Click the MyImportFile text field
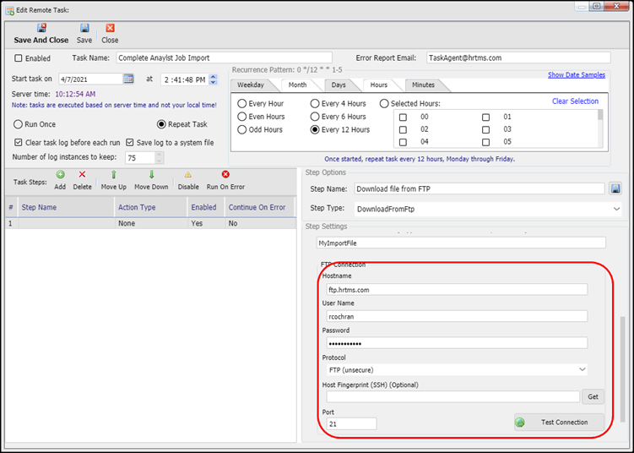Image resolution: width=634 pixels, height=453 pixels. (x=461, y=243)
